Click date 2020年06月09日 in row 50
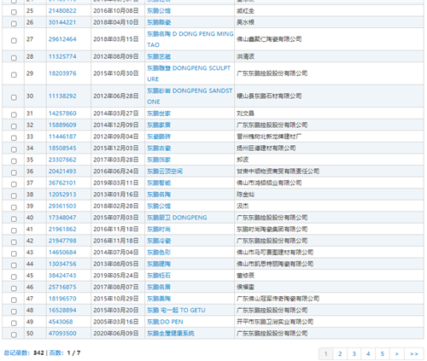This screenshot has width=427, height=361. click(116, 333)
